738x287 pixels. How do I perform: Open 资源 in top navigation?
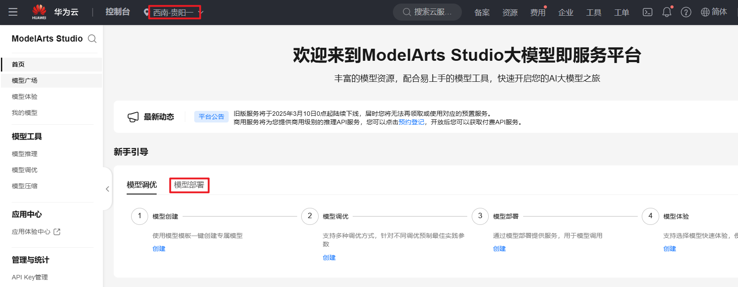point(510,13)
